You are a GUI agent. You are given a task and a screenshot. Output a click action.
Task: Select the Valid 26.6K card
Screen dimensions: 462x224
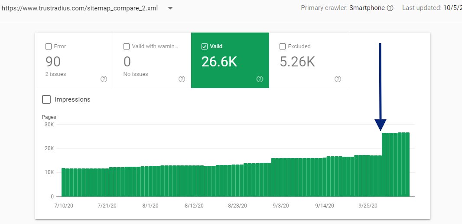[230, 60]
